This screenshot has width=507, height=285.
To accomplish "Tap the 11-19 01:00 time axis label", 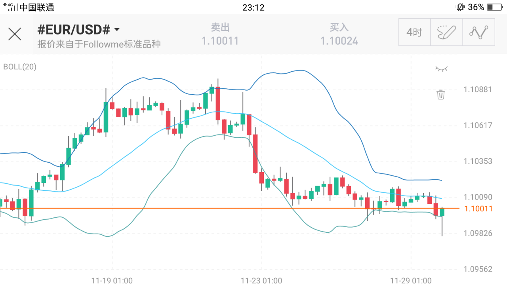I will point(112,281).
